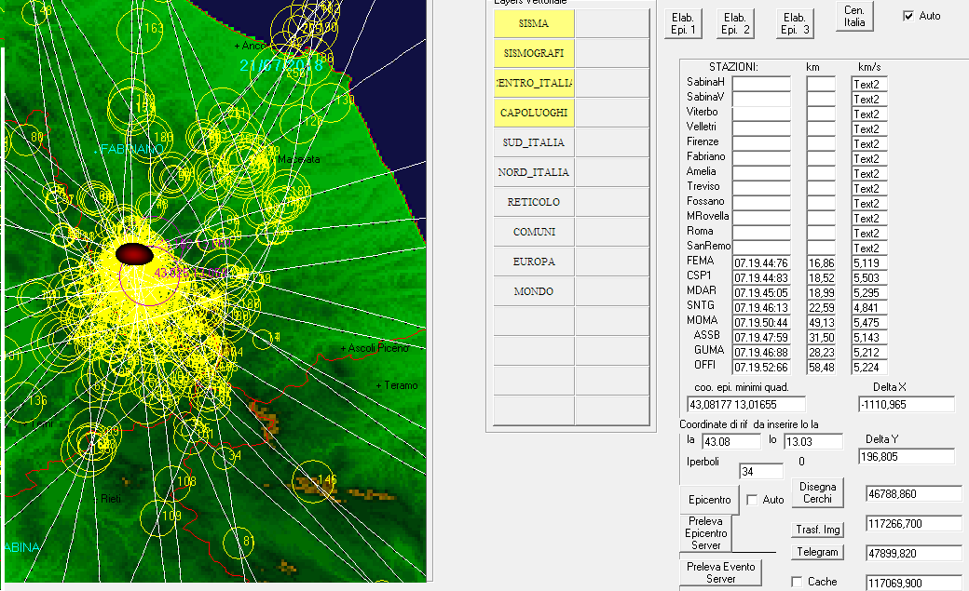Click the Delta X field

coord(907,405)
